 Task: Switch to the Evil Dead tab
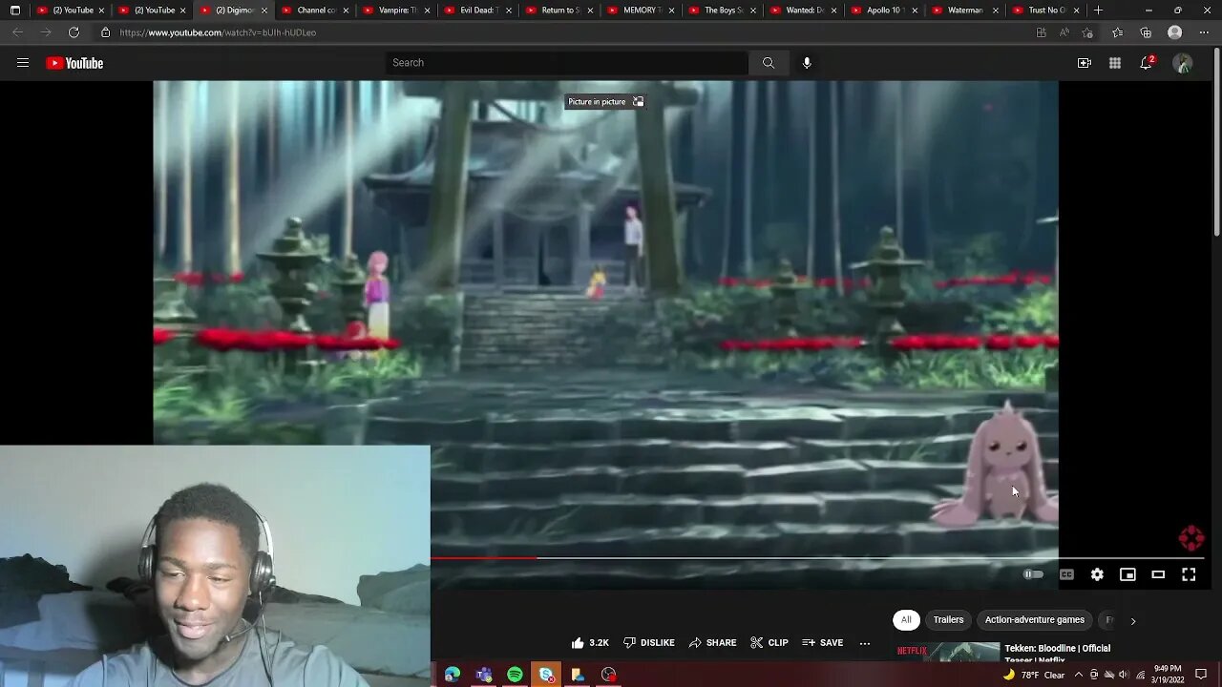pos(478,10)
